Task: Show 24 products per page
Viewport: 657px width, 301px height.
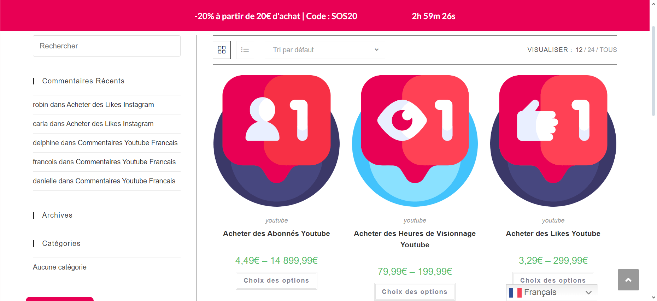Action: (591, 50)
